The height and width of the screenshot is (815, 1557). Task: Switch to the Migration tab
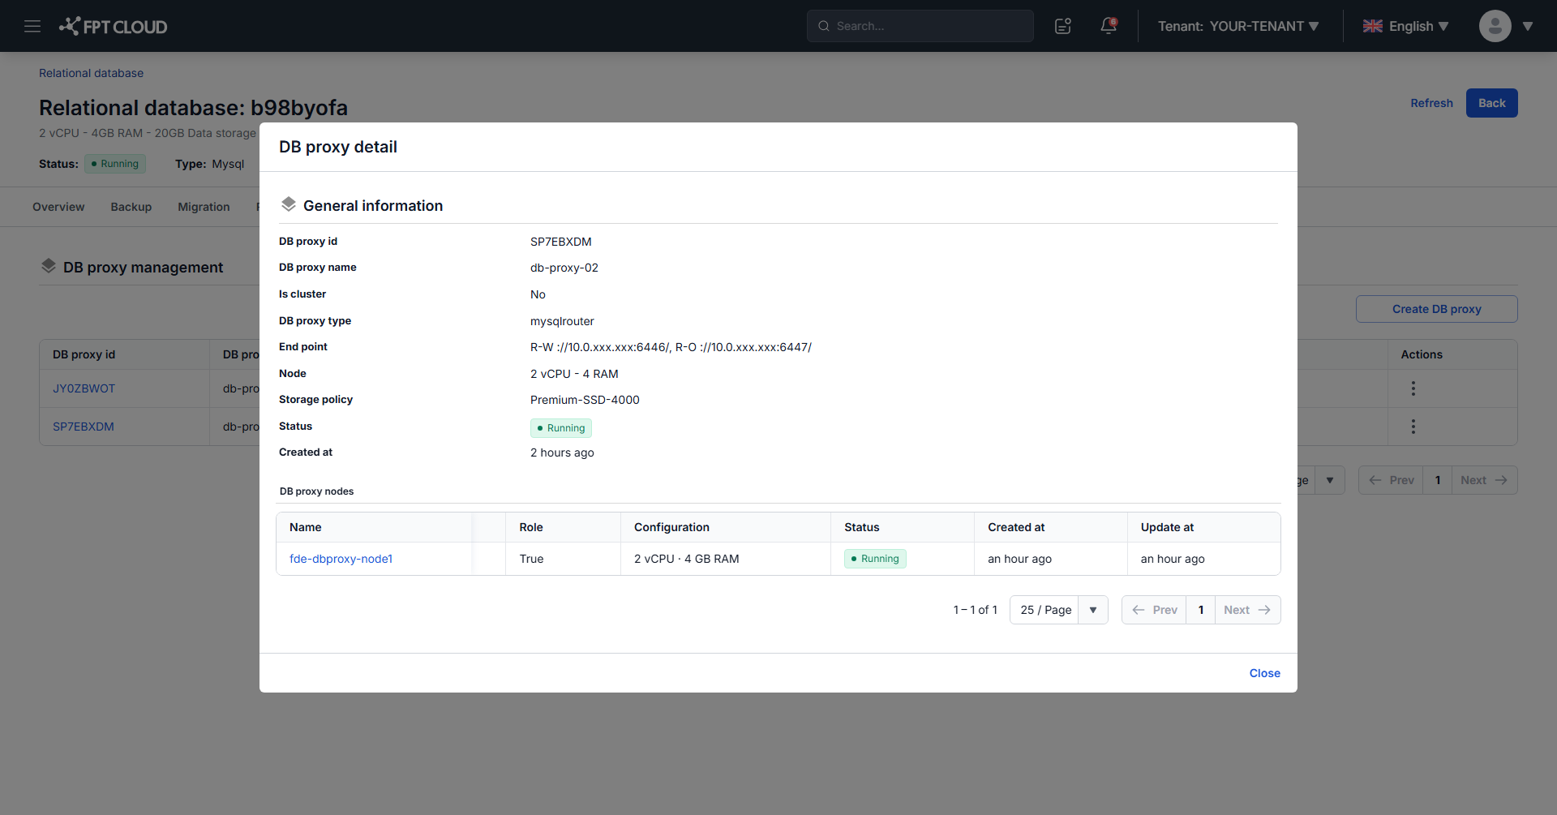coord(204,207)
